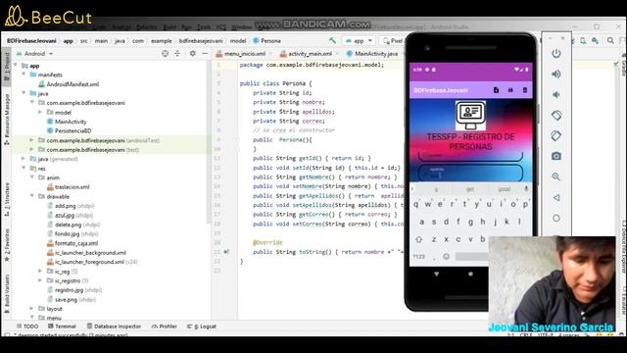Click emulator Home circle icon
Viewport: 627px width, 353px height.
pos(556,218)
